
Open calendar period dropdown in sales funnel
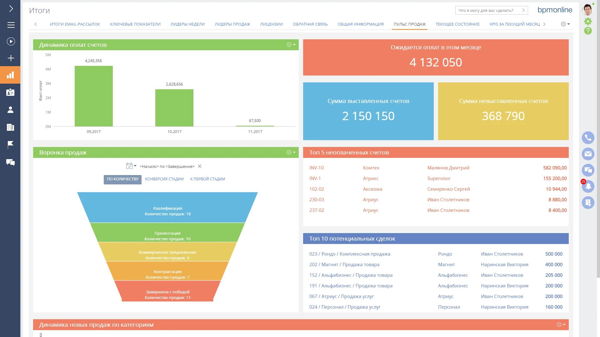pos(131,166)
